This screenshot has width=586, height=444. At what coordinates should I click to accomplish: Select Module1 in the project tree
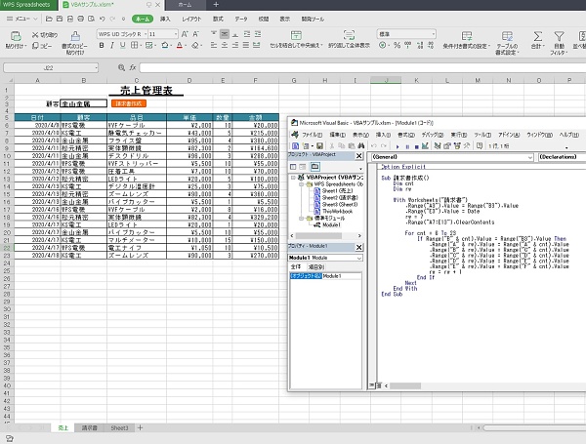point(331,224)
